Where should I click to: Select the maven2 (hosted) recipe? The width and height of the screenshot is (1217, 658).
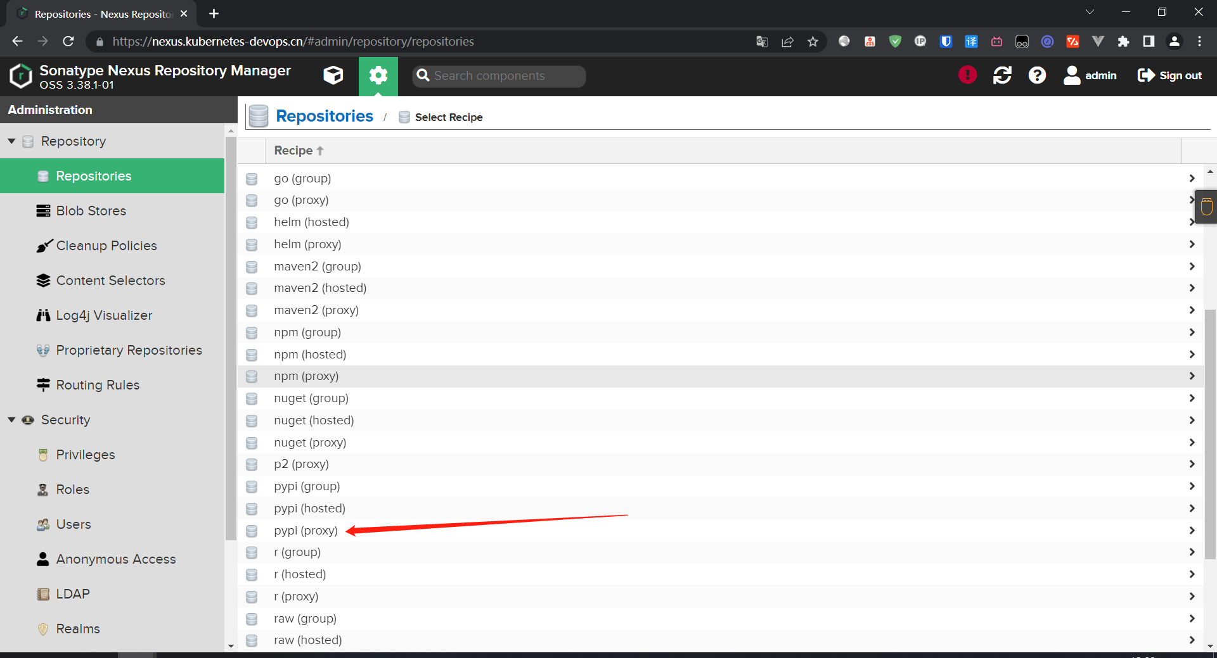721,288
